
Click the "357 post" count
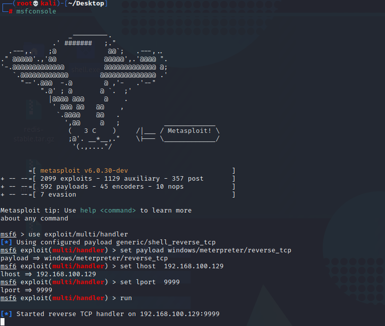tap(188, 179)
